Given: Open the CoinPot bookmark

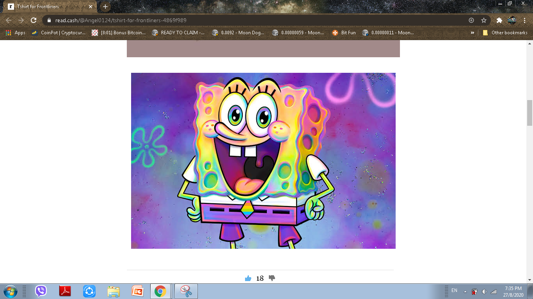Looking at the screenshot, I should pos(59,33).
